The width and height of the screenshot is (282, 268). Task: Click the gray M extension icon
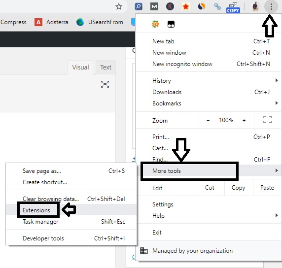click(x=154, y=6)
